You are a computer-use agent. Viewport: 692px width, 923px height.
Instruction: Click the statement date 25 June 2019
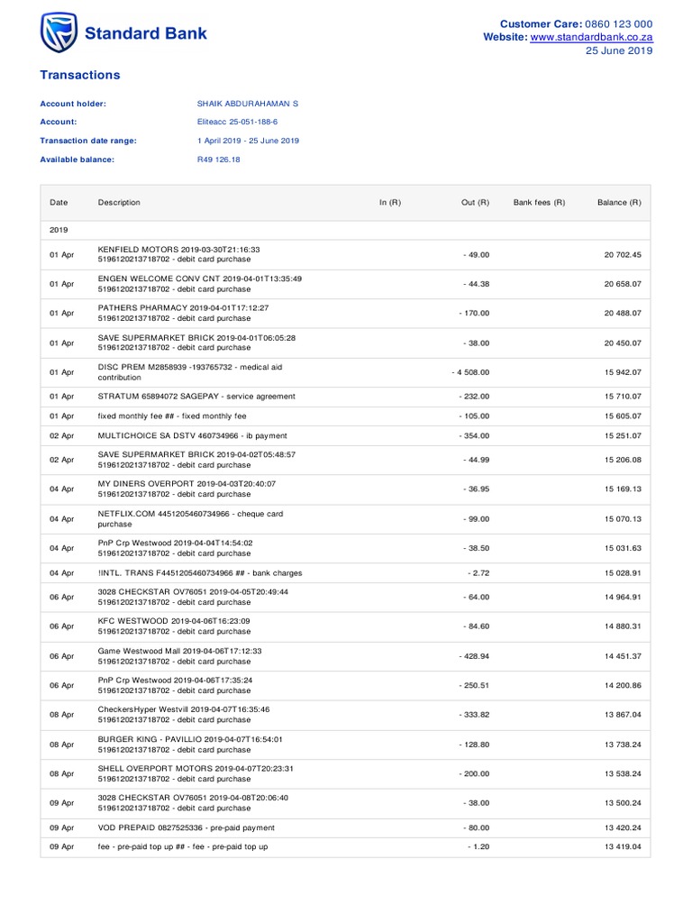coord(619,50)
